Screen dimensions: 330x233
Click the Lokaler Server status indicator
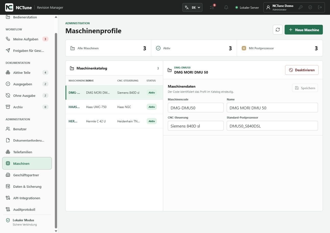[247, 8]
